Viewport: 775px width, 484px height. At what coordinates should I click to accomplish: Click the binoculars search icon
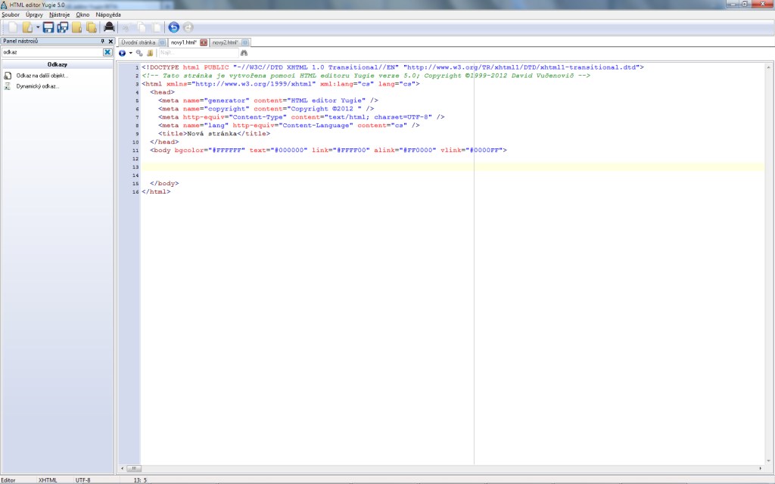pyautogui.click(x=244, y=53)
